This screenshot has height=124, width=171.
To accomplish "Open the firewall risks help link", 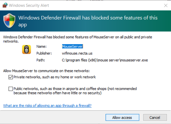I will tap(47, 105).
